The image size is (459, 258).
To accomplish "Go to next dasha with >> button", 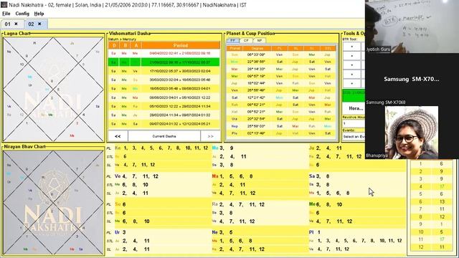I will coord(210,136).
